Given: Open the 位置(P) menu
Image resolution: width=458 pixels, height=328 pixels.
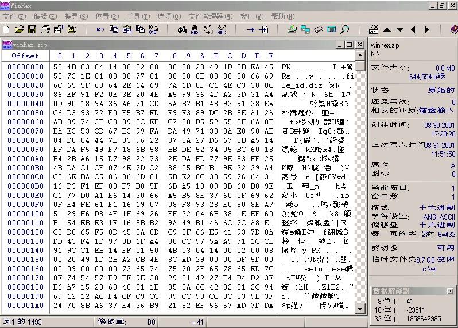Looking at the screenshot, I should click(x=107, y=16).
